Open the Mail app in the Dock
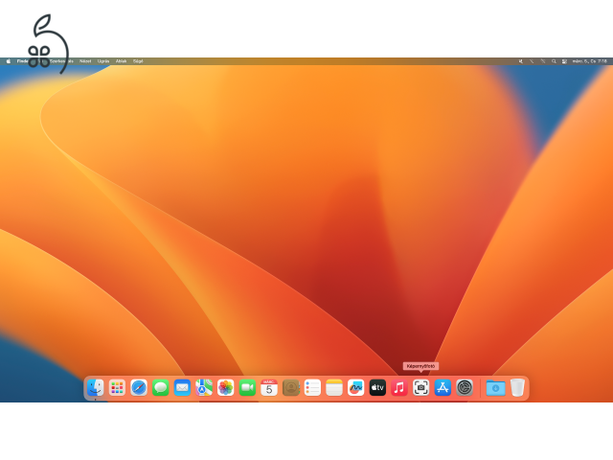 tap(182, 387)
